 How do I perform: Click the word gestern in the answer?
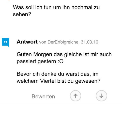(x=47, y=62)
